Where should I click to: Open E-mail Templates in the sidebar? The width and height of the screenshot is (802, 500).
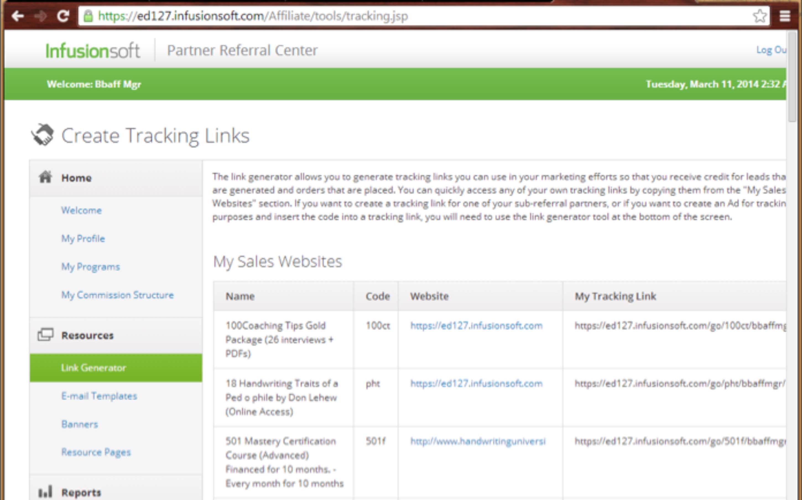click(x=99, y=396)
